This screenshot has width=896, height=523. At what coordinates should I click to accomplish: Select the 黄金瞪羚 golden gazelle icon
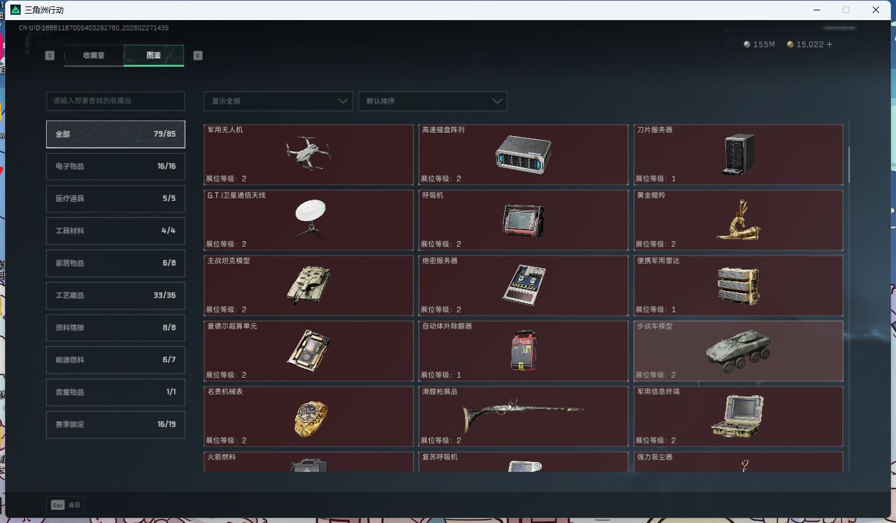coord(738,220)
